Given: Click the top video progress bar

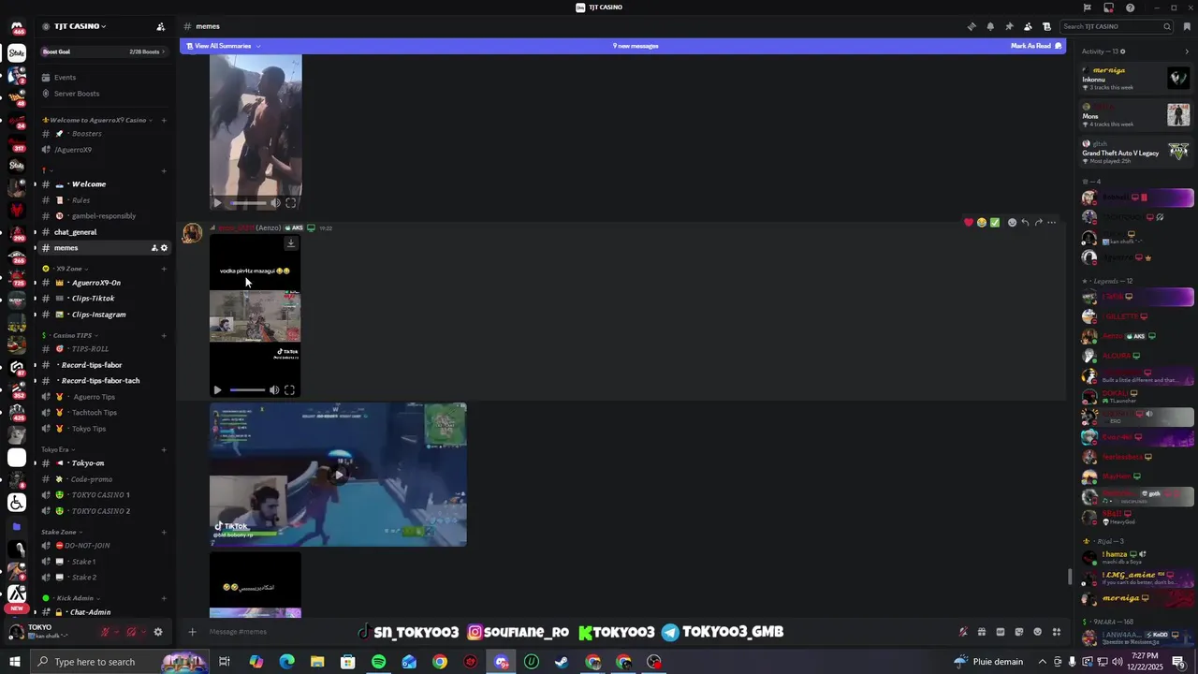Looking at the screenshot, I should 248,203.
